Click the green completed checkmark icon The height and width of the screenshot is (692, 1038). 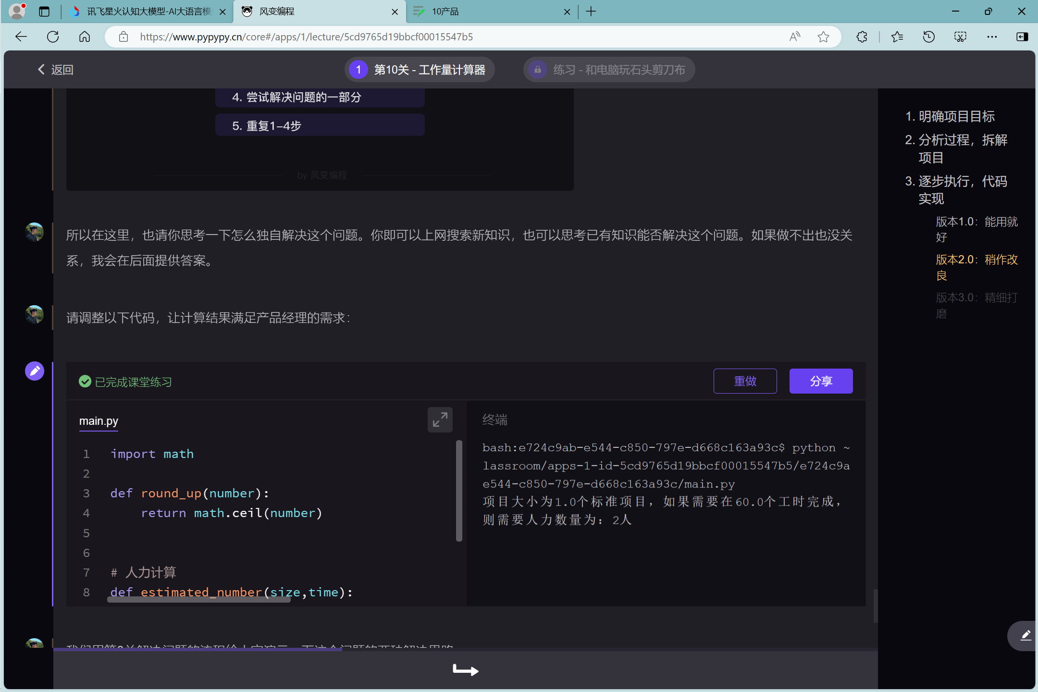pyautogui.click(x=85, y=382)
